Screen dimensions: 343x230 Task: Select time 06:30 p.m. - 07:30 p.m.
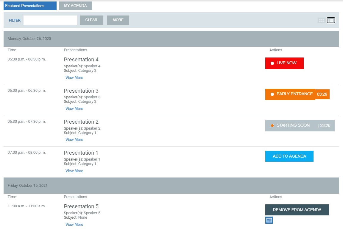pyautogui.click(x=27, y=122)
